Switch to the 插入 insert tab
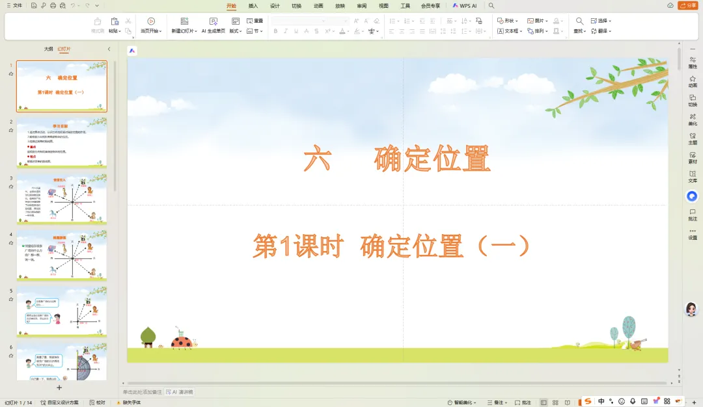Image resolution: width=703 pixels, height=407 pixels. (253, 6)
